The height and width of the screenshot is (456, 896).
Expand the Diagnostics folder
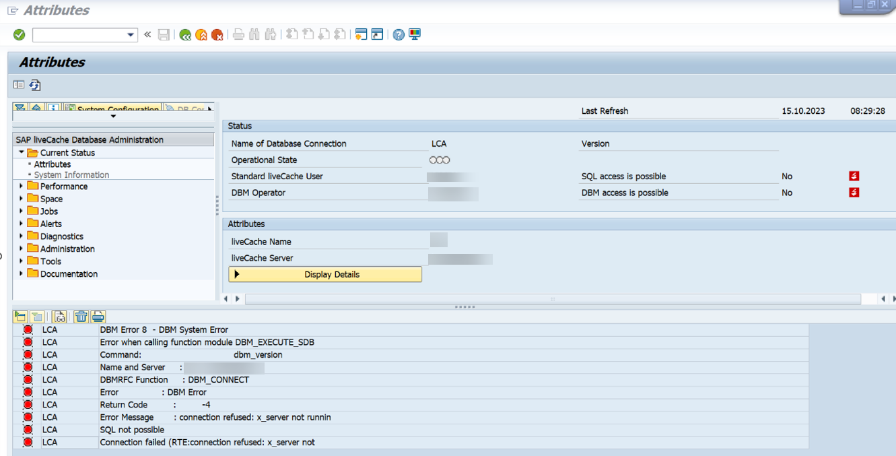point(22,236)
